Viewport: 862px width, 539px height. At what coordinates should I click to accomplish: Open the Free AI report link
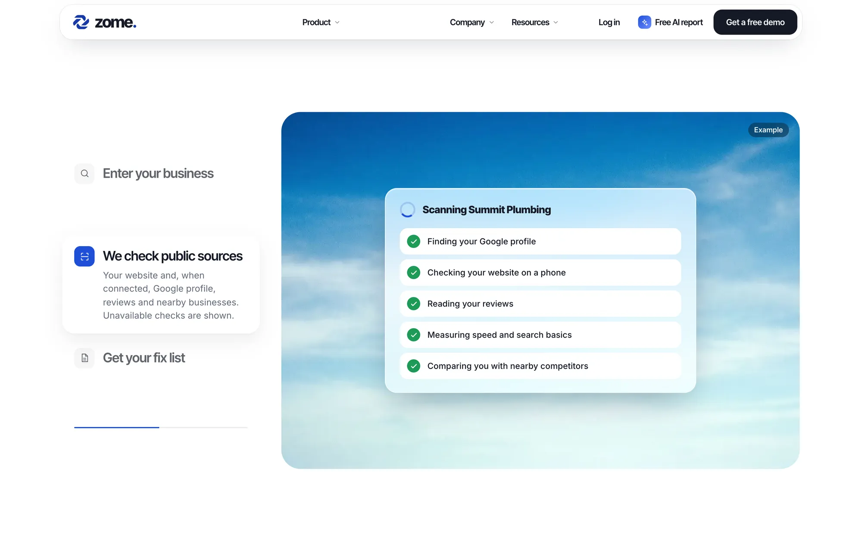point(671,22)
